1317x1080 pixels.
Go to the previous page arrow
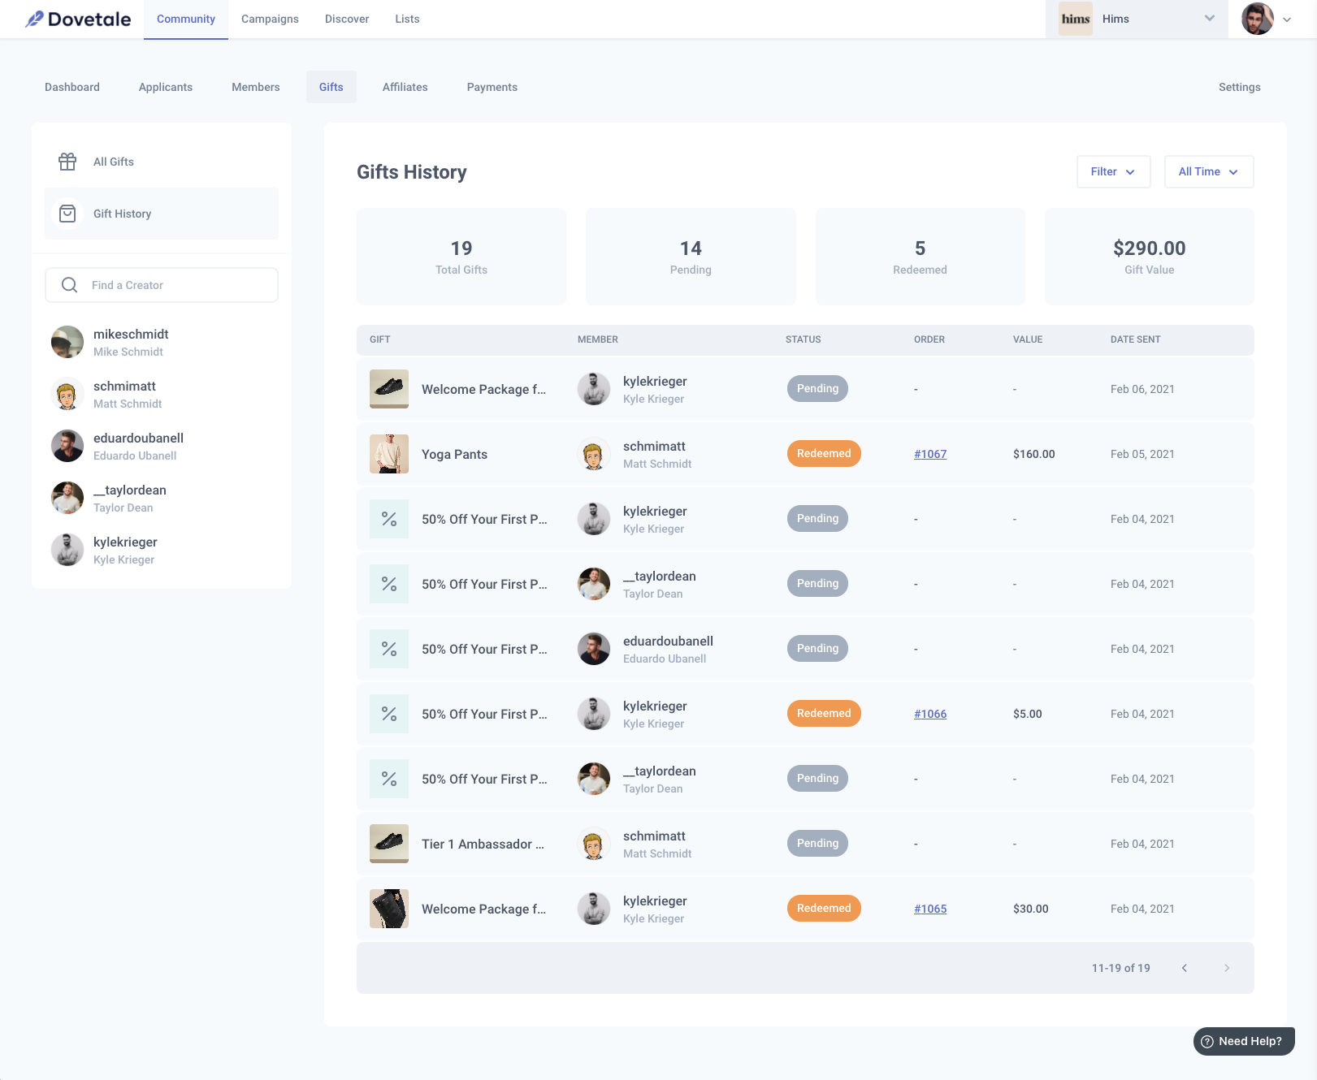1185,968
